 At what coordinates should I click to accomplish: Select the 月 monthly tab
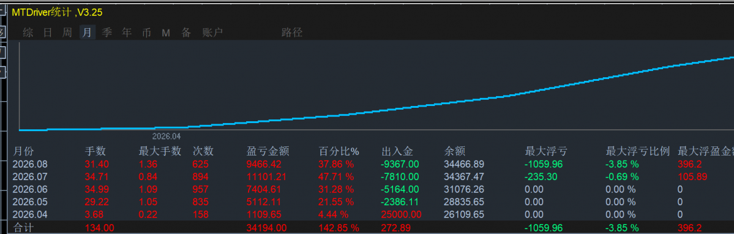(x=87, y=32)
